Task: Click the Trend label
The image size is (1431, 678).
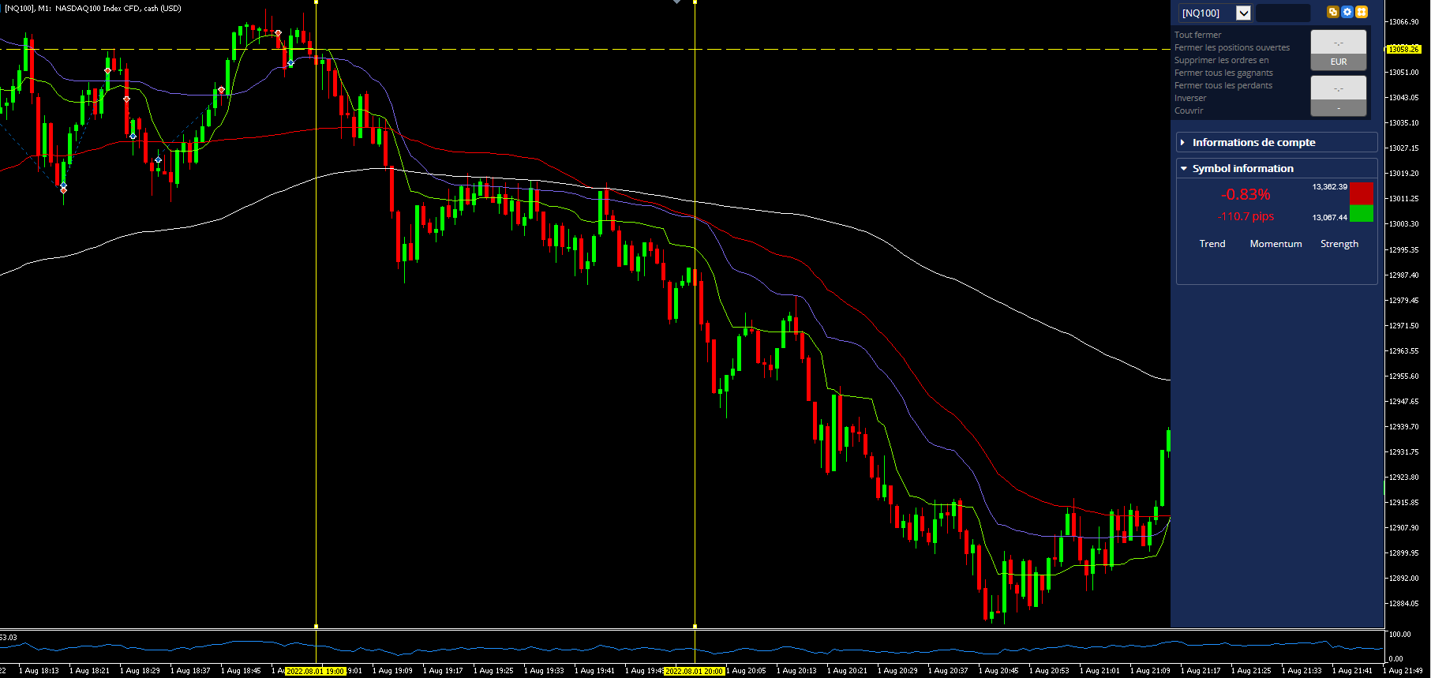Action: click(x=1212, y=244)
